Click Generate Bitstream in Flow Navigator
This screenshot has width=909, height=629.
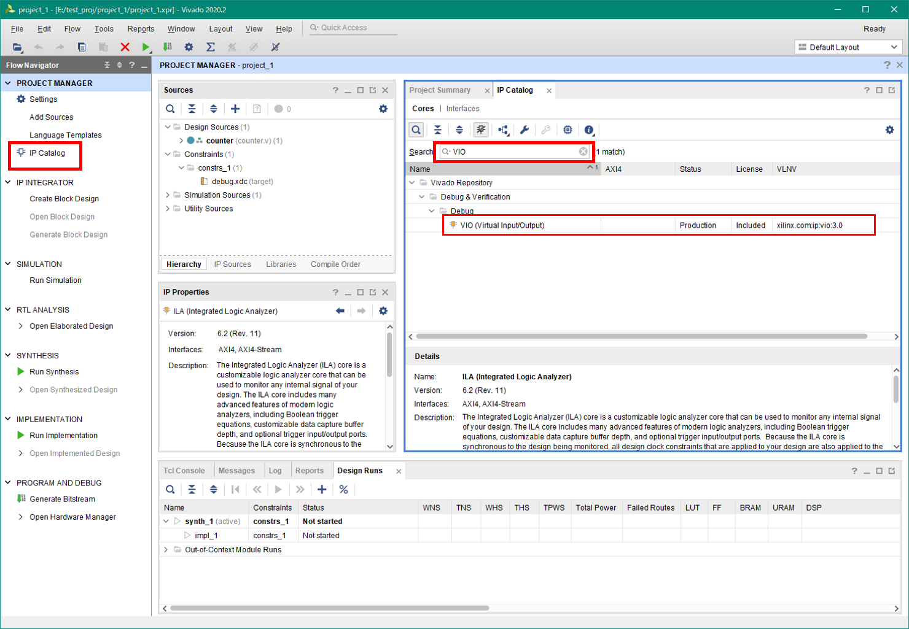tap(62, 499)
